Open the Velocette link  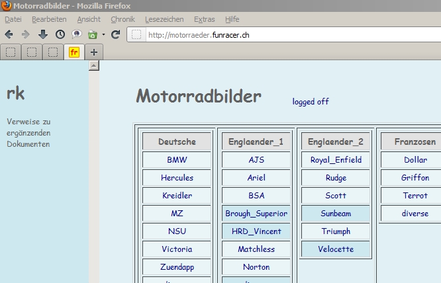coord(336,249)
